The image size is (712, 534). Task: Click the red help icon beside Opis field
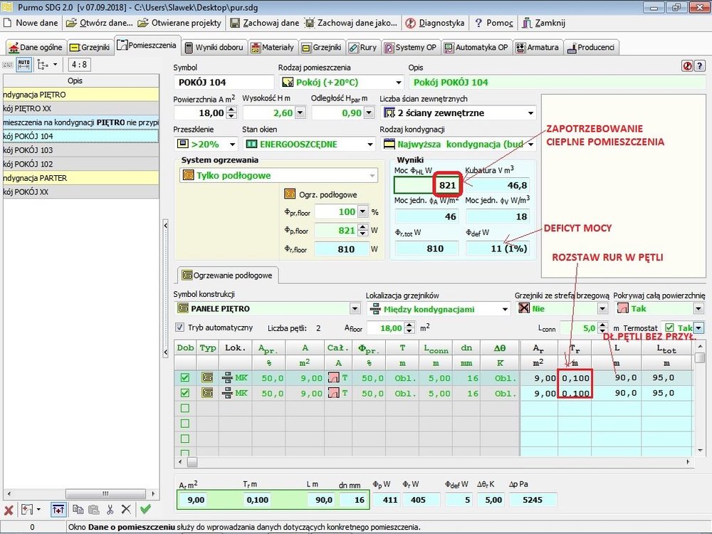pyautogui.click(x=688, y=65)
